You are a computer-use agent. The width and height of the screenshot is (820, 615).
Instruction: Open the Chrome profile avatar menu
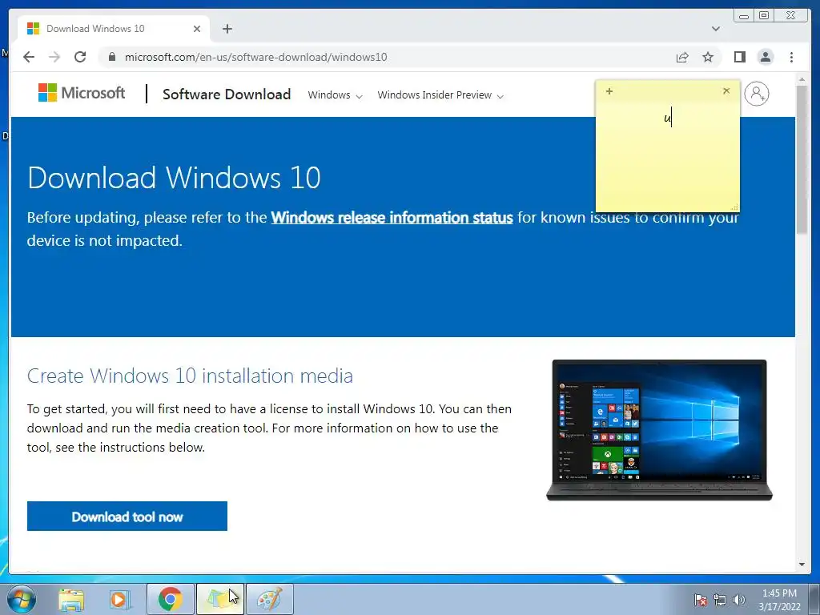765,57
